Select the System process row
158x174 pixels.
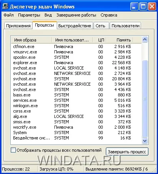coord(76,133)
